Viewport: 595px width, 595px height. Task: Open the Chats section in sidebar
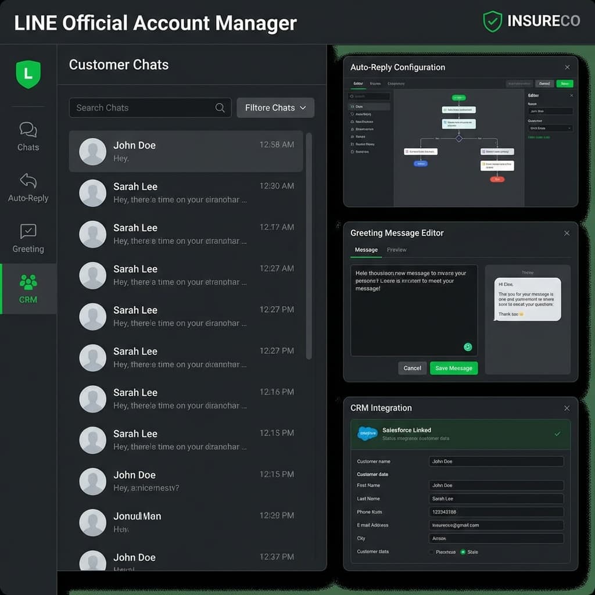[x=28, y=137]
